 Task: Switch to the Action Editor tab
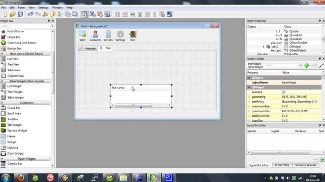282,165
